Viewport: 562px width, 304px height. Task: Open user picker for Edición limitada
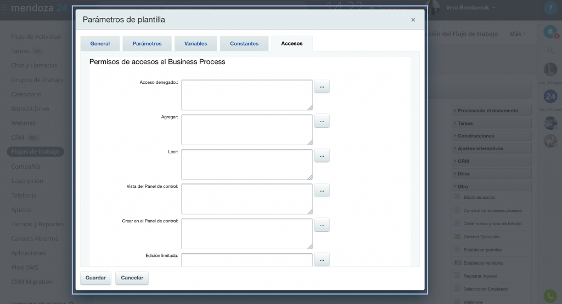[x=322, y=260]
